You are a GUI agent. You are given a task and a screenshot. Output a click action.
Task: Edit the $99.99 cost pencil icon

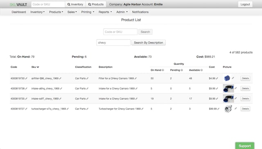coord(218,109)
